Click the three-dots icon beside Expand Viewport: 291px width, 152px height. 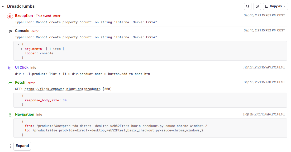coord(10,146)
